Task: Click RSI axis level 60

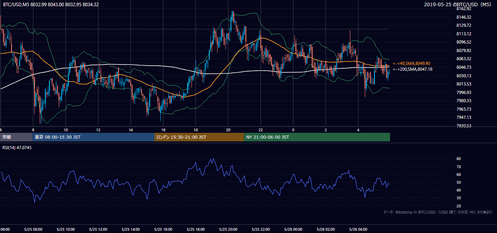Action: 458,174
